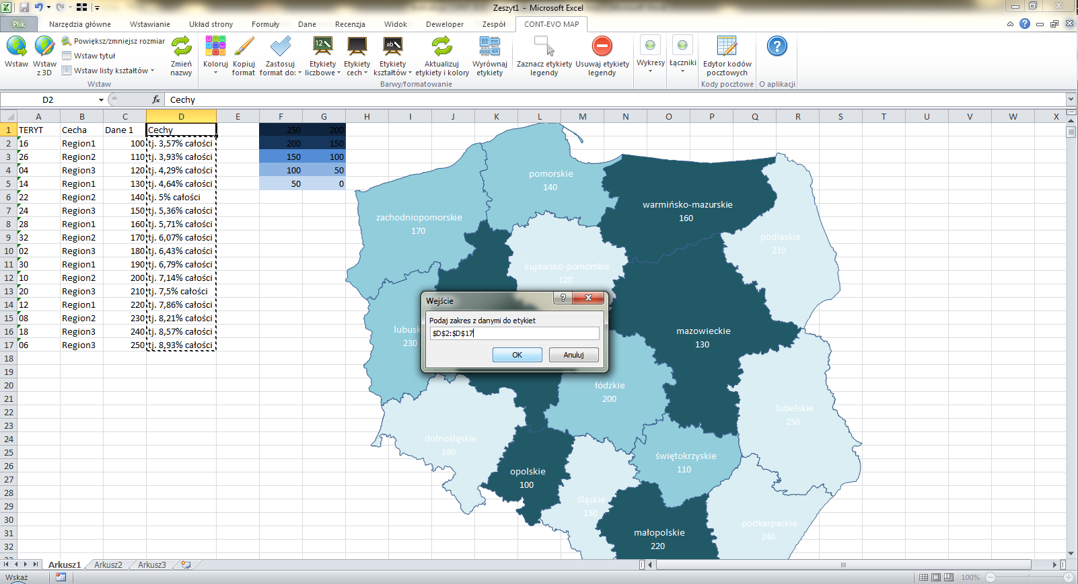This screenshot has width=1078, height=584.
Task: Open Edytor kodów pocztowych
Action: [727, 56]
